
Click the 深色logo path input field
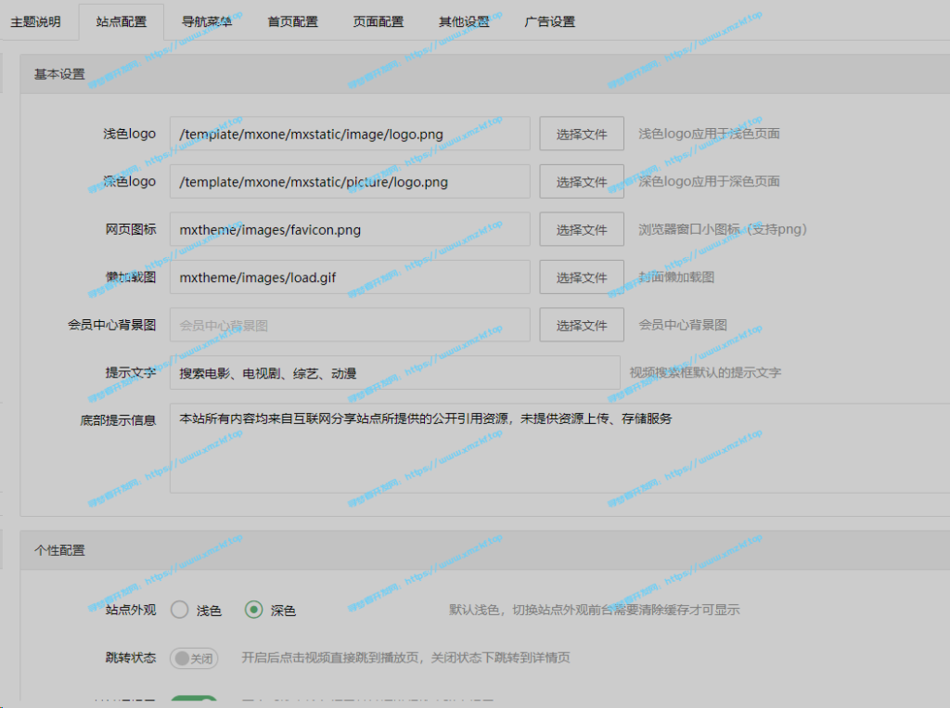pyautogui.click(x=350, y=181)
